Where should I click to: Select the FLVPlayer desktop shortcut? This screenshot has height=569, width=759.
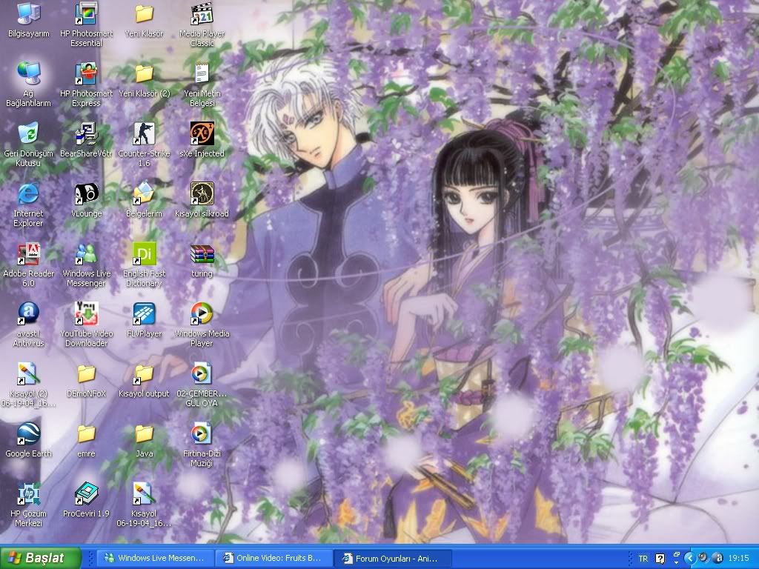(145, 319)
